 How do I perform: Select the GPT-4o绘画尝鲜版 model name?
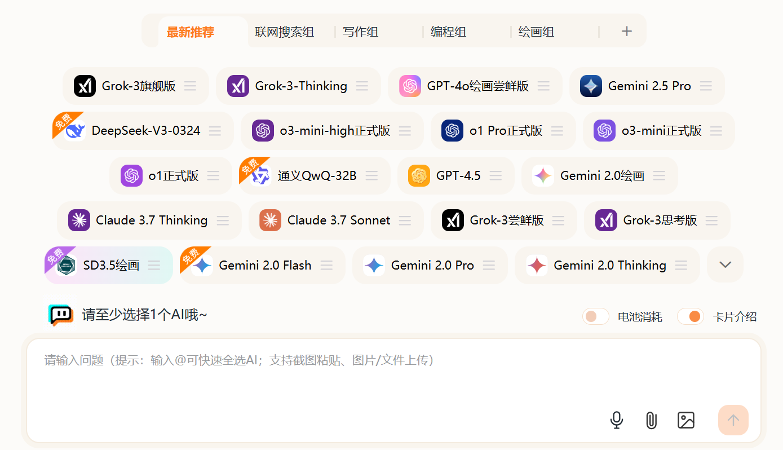tap(478, 86)
